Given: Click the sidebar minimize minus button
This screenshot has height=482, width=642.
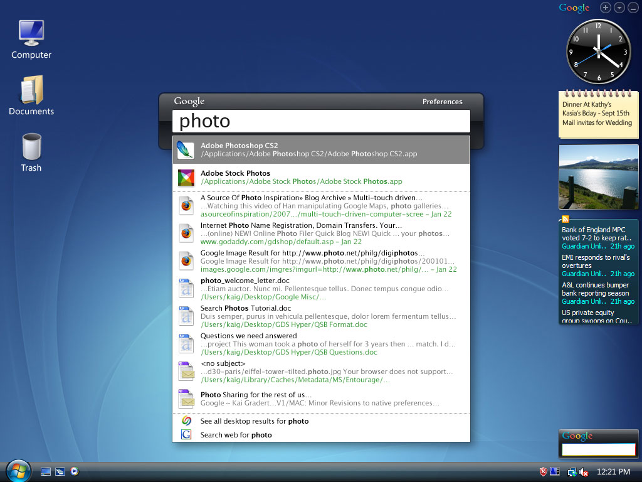Looking at the screenshot, I should point(633,8).
